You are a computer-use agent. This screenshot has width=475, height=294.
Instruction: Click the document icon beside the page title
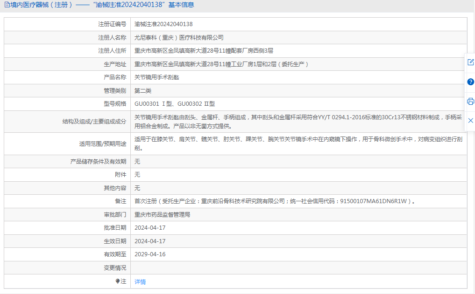(7, 5)
